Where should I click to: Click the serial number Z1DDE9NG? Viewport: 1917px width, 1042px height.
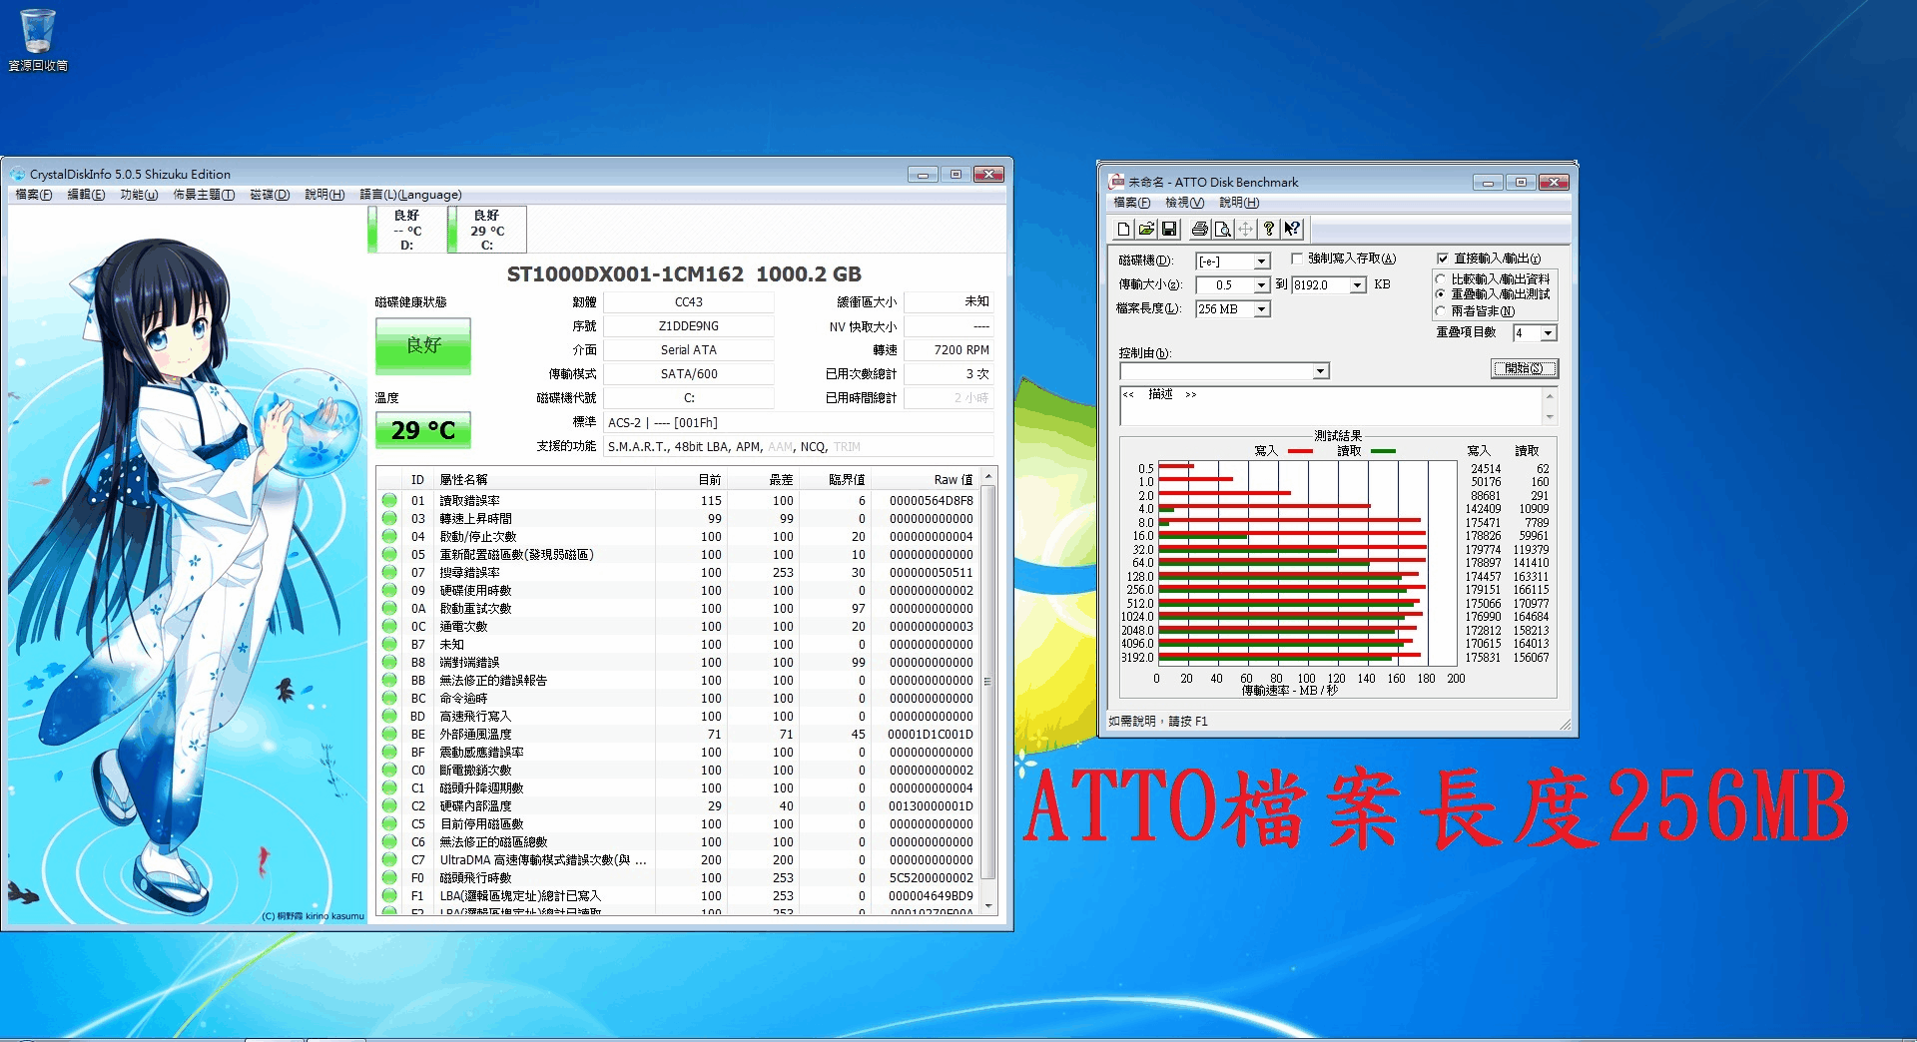(689, 326)
